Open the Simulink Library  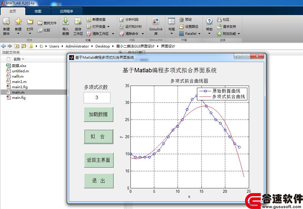pyautogui.click(x=156, y=26)
